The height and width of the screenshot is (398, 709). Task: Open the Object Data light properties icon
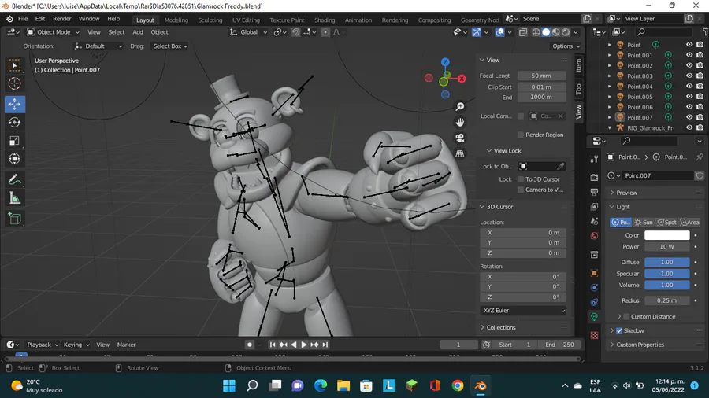pos(594,317)
